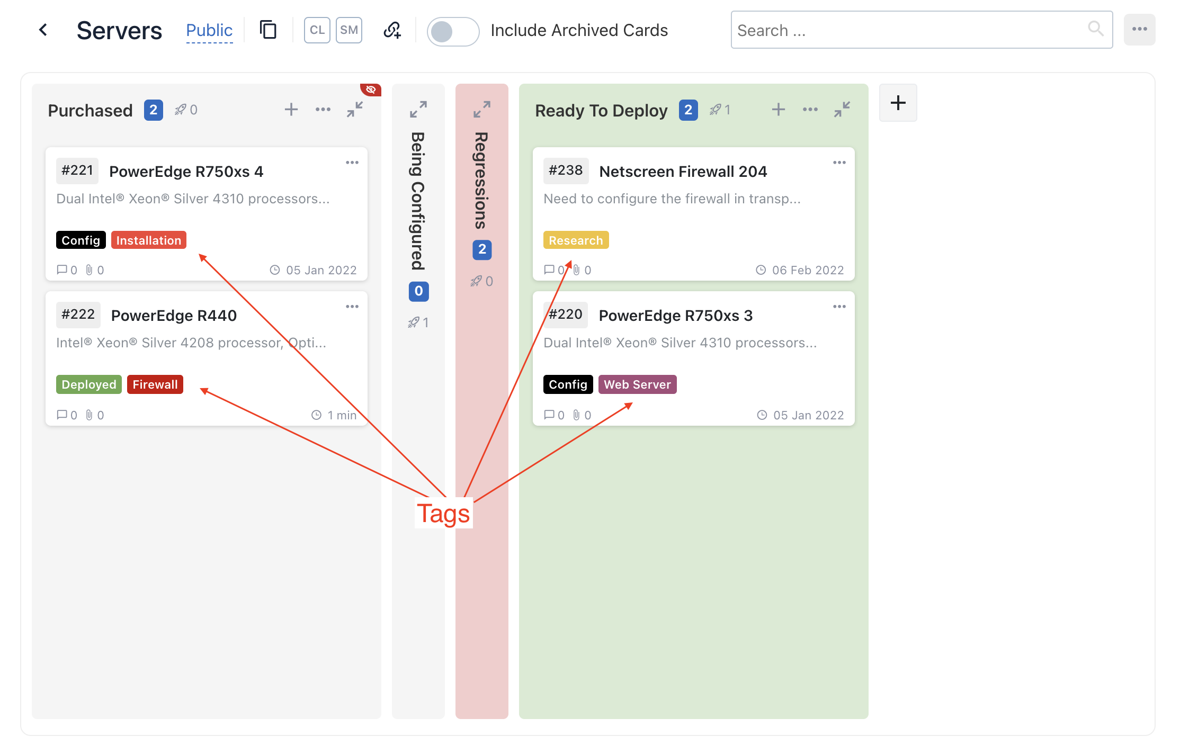
Task: Collapse the Purchased column
Action: pyautogui.click(x=355, y=110)
